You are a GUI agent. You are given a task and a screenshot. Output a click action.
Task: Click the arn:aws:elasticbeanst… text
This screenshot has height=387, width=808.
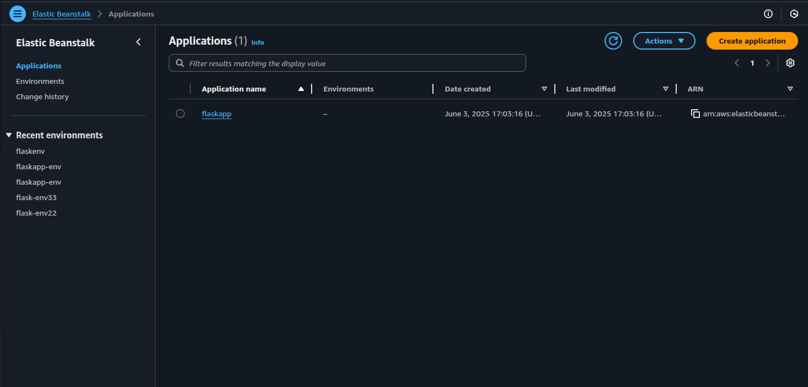(743, 114)
